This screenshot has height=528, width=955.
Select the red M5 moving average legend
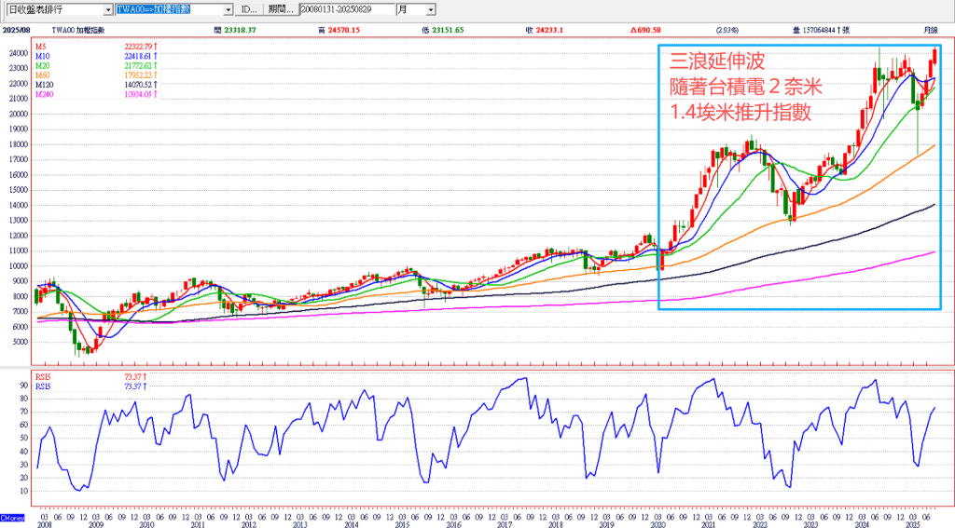(x=41, y=45)
